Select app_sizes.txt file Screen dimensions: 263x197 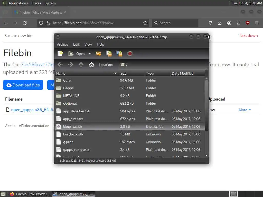pyautogui.click(x=130, y=119)
